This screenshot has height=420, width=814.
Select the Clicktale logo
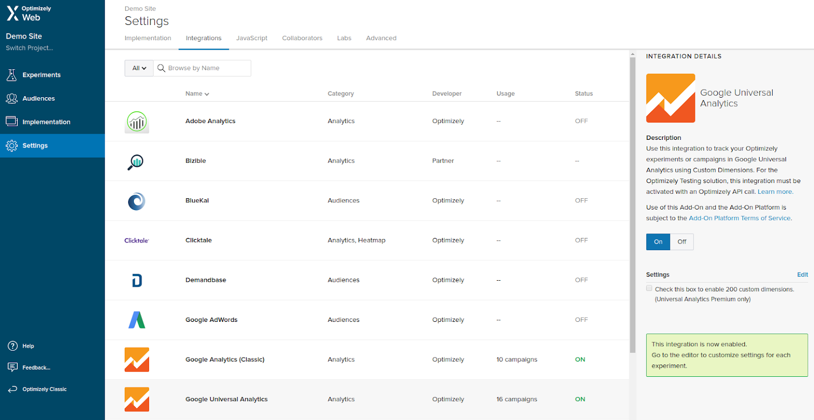click(x=137, y=241)
